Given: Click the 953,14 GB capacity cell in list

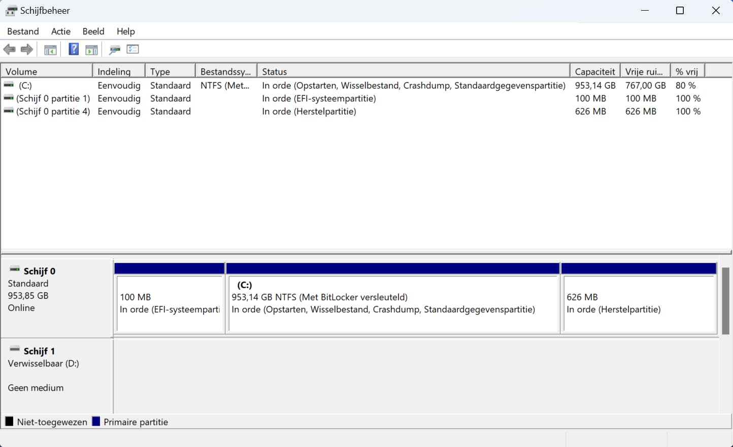Looking at the screenshot, I should [595, 85].
